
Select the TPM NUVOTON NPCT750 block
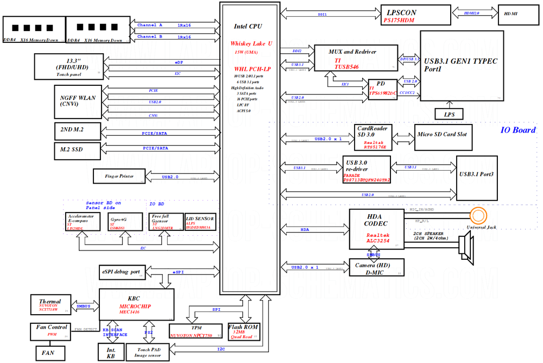click(x=195, y=331)
